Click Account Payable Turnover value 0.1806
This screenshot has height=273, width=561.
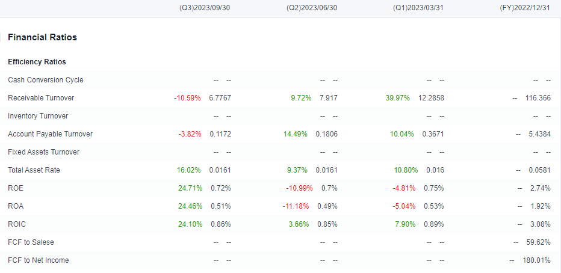pyautogui.click(x=327, y=134)
